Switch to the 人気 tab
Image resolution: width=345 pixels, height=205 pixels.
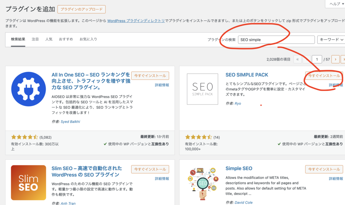49,39
